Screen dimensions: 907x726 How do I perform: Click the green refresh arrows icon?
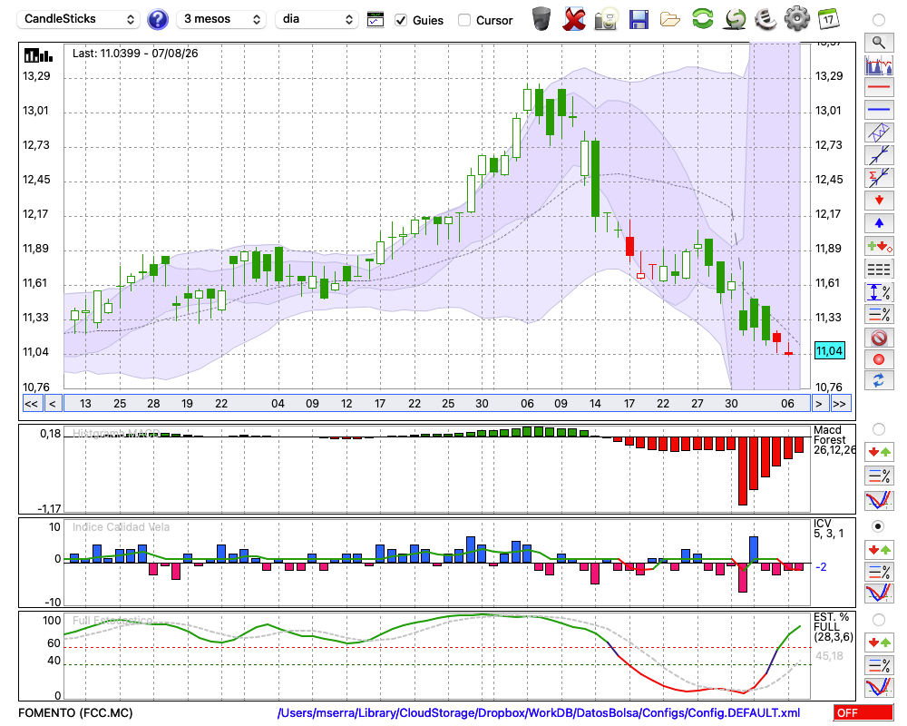click(x=702, y=18)
